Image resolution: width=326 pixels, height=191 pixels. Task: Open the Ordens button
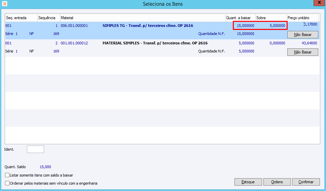coord(277,182)
